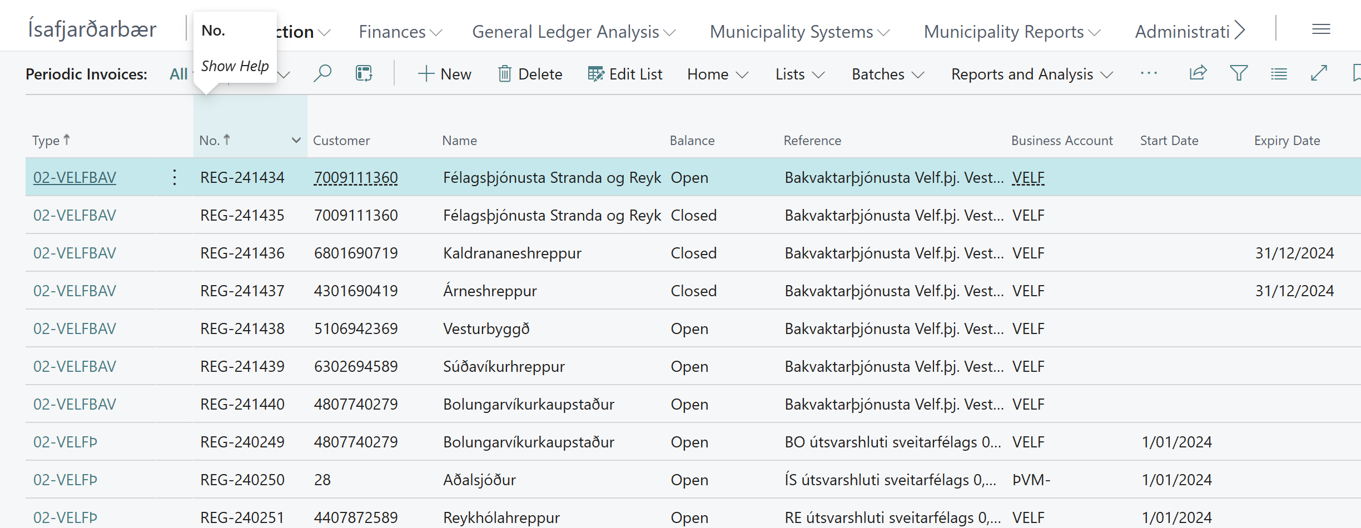Click the Share icon in the toolbar
This screenshot has width=1361, height=528.
click(x=1198, y=73)
